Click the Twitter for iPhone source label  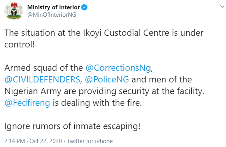(90, 141)
